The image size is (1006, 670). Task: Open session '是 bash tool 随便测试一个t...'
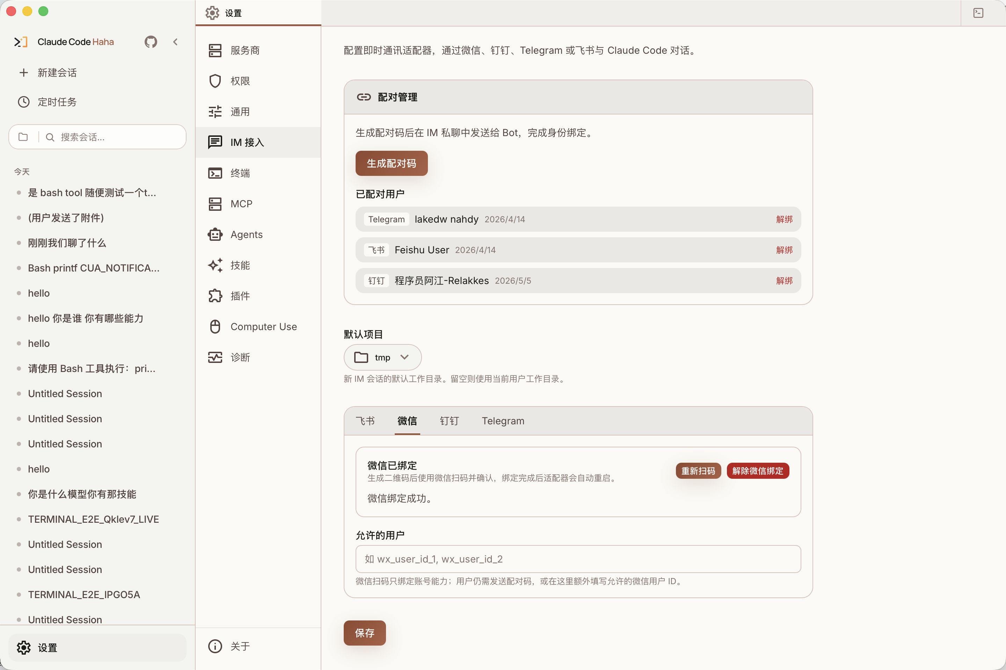97,193
